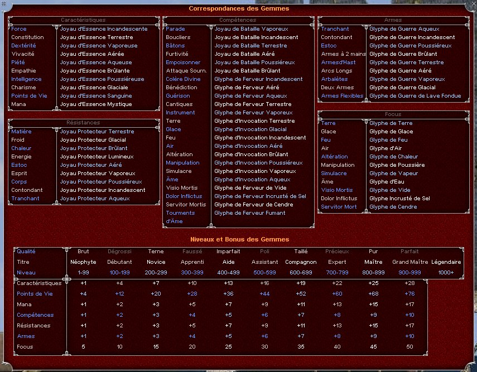477x372 pixels.
Task: Click 'Joyau d'Essence Vaporeuse'
Action: (x=99, y=46)
